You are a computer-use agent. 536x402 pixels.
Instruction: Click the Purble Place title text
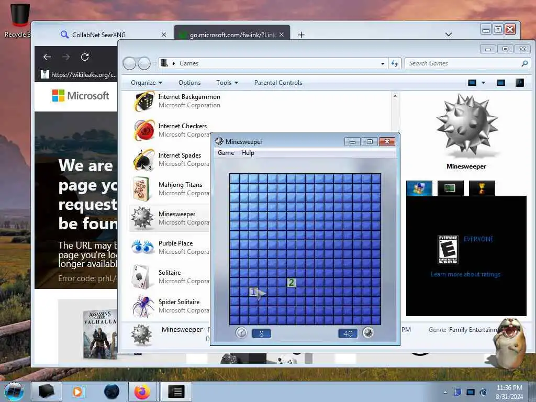point(175,243)
